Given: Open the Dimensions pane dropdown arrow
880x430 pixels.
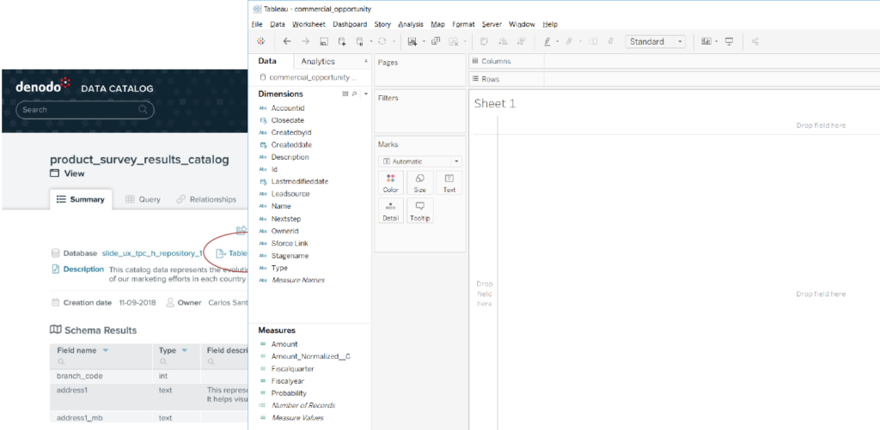Looking at the screenshot, I should [x=366, y=94].
